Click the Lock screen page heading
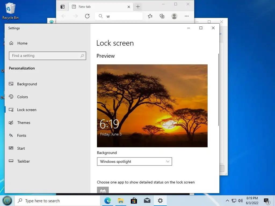 click(x=115, y=43)
